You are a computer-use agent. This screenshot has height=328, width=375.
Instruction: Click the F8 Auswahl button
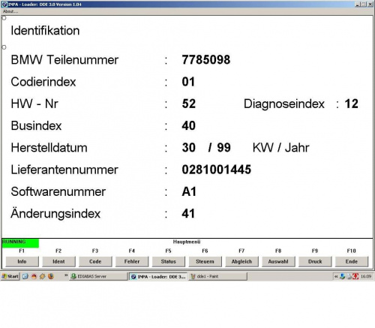point(278,261)
